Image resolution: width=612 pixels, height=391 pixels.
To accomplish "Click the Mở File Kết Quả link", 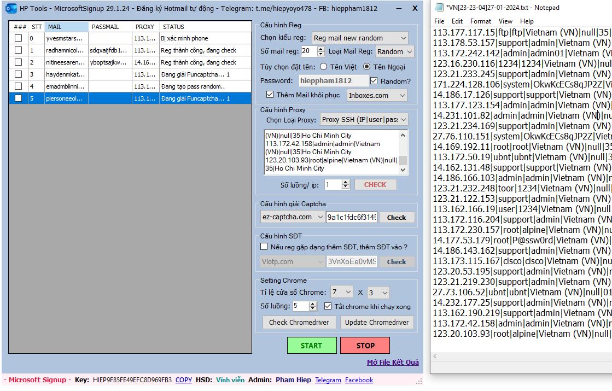I will (x=393, y=363).
